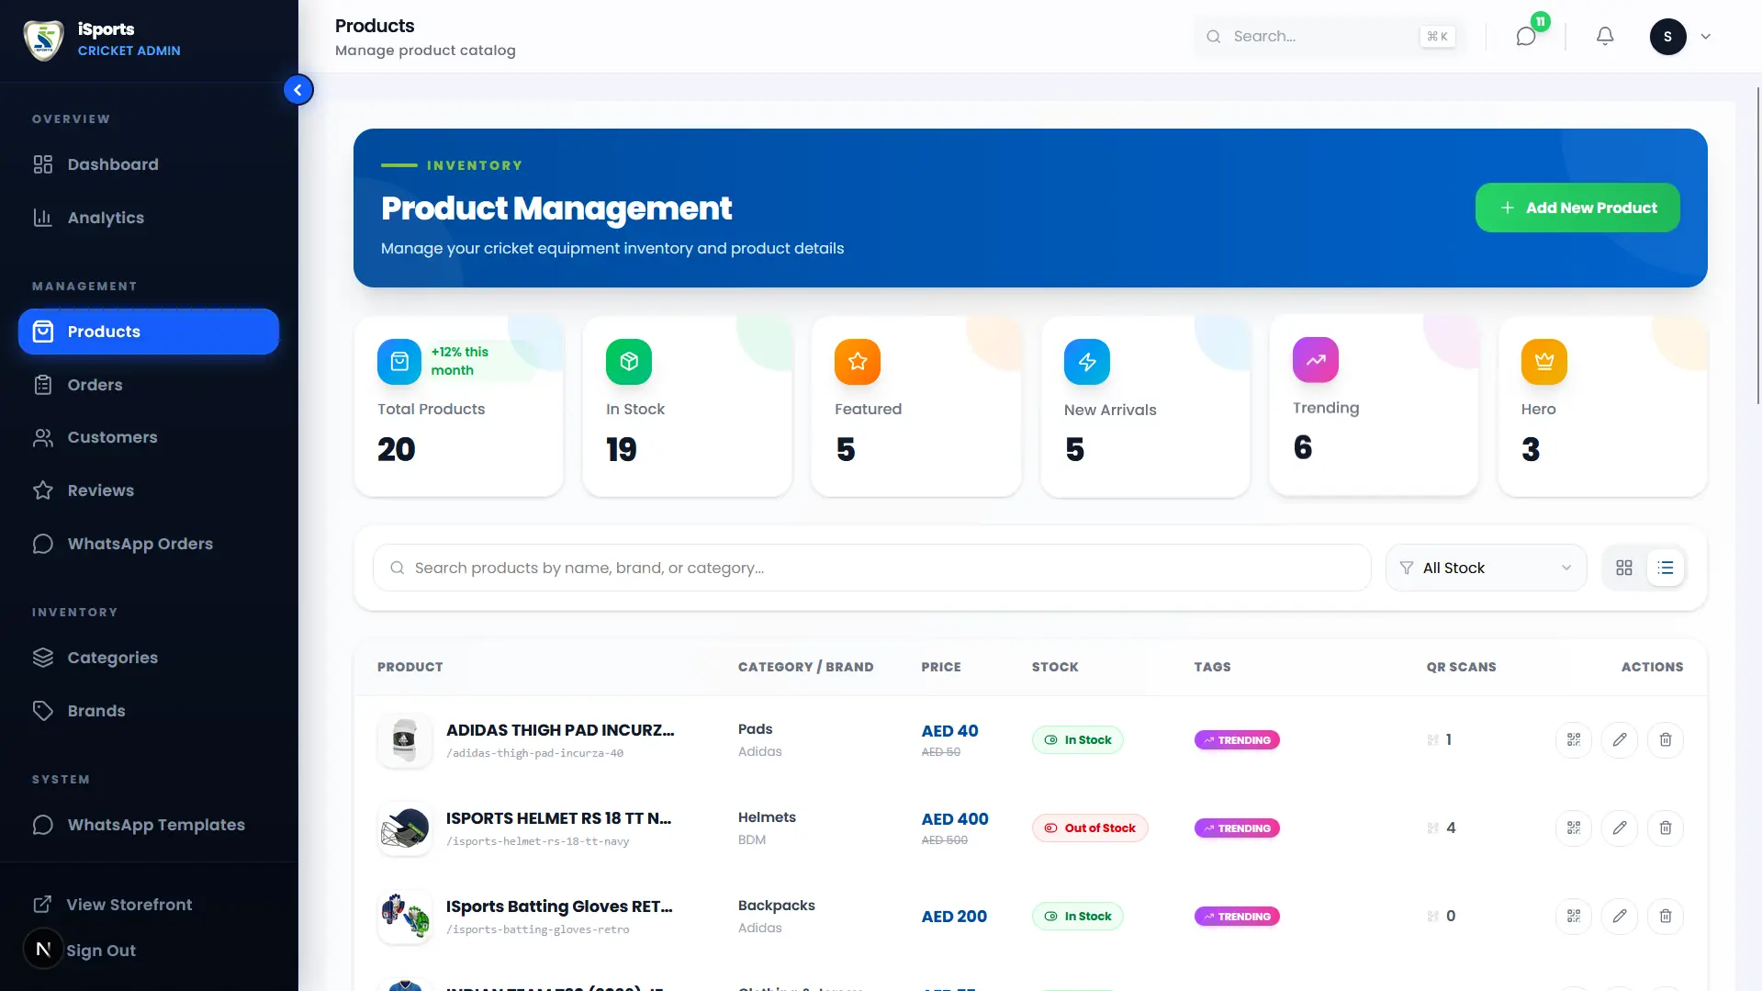1762x991 pixels.
Task: Click the iSports Helmet thumbnail
Action: [405, 828]
